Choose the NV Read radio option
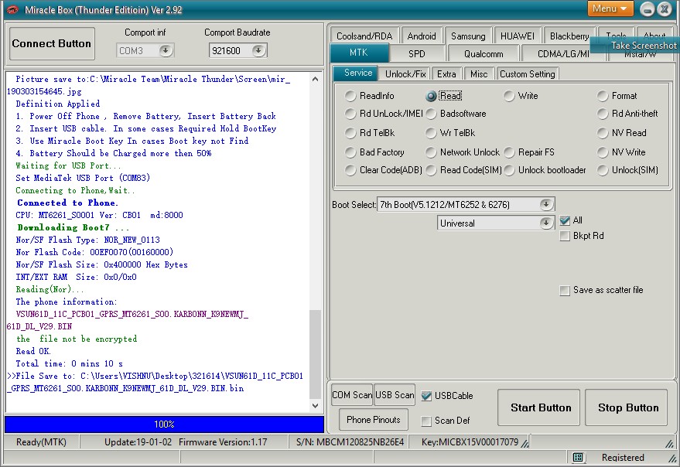Image resolution: width=680 pixels, height=467 pixels. (621, 133)
